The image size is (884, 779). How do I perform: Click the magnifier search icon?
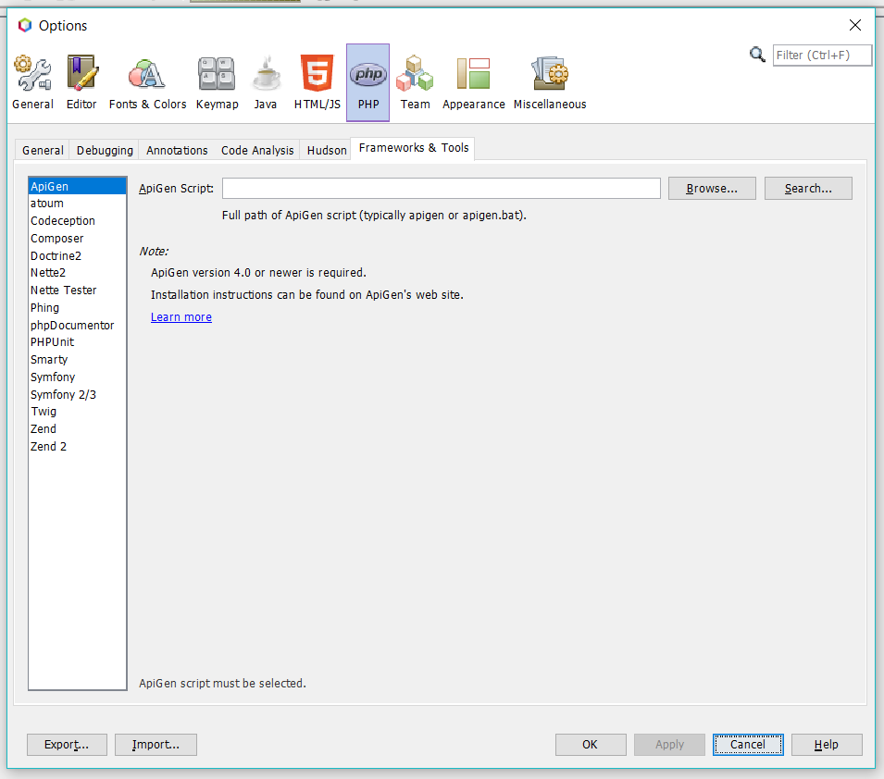click(x=757, y=55)
